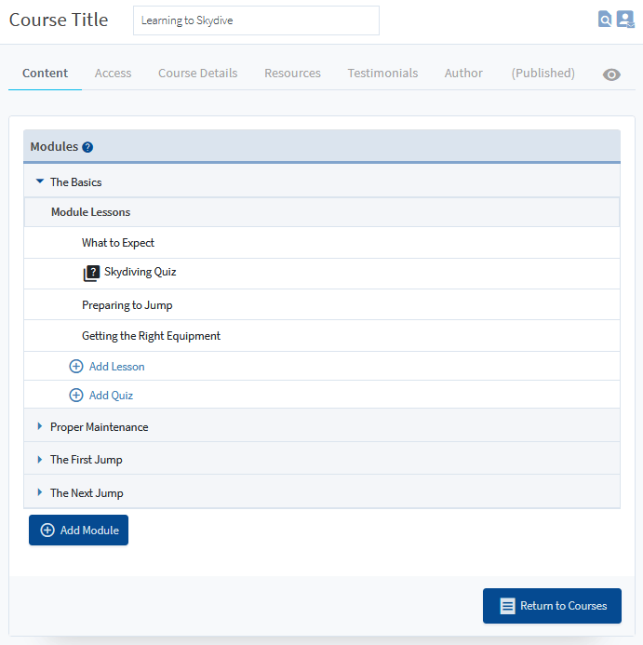
Task: Go to the Author tab
Action: click(463, 74)
